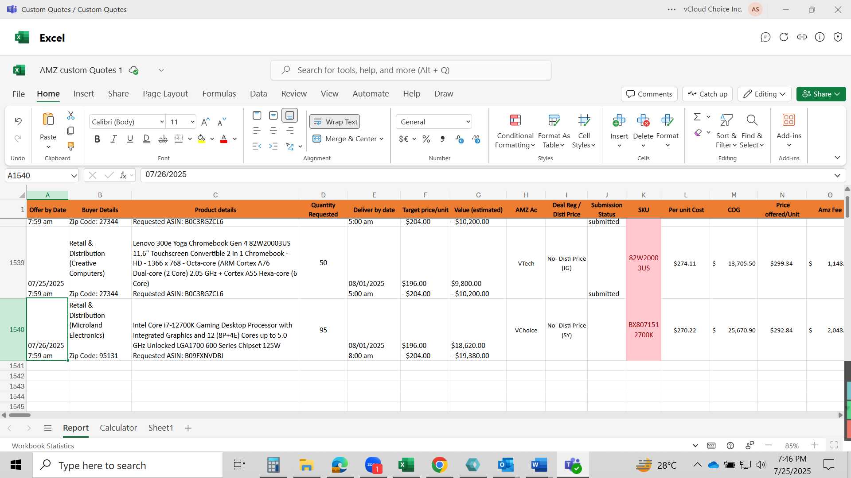
Task: Toggle right text alignment
Action: (290, 131)
